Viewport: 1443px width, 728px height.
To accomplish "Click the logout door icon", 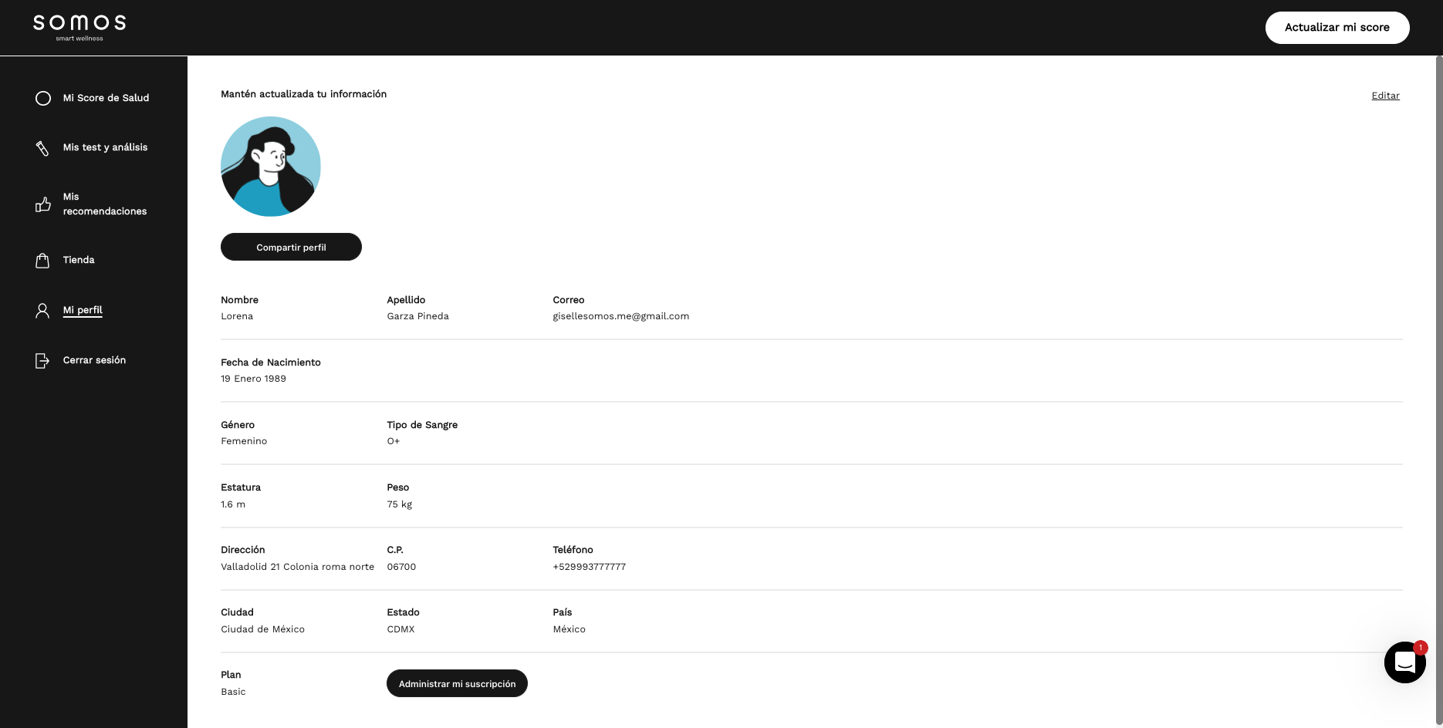I will 42,361.
